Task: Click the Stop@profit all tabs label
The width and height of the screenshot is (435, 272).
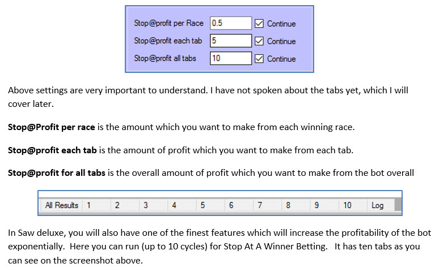Action: pyautogui.click(x=164, y=58)
